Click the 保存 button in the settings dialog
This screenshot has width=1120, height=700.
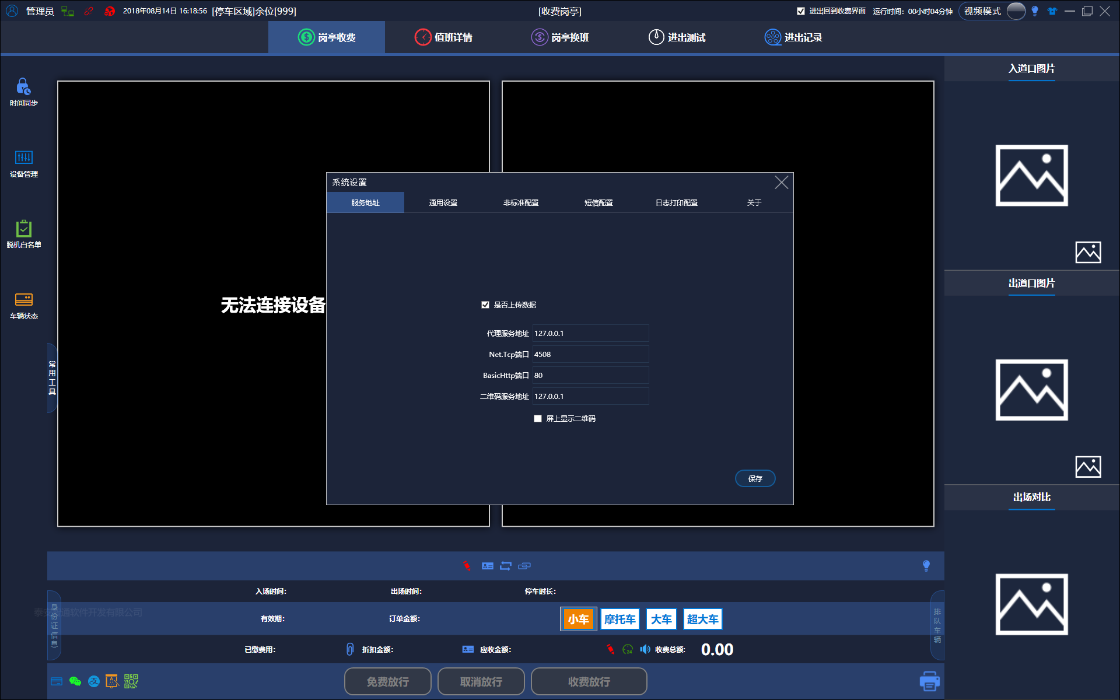pyautogui.click(x=755, y=478)
